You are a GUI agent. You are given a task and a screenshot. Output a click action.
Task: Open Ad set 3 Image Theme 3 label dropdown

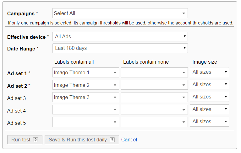pyautogui.click(x=86, y=97)
